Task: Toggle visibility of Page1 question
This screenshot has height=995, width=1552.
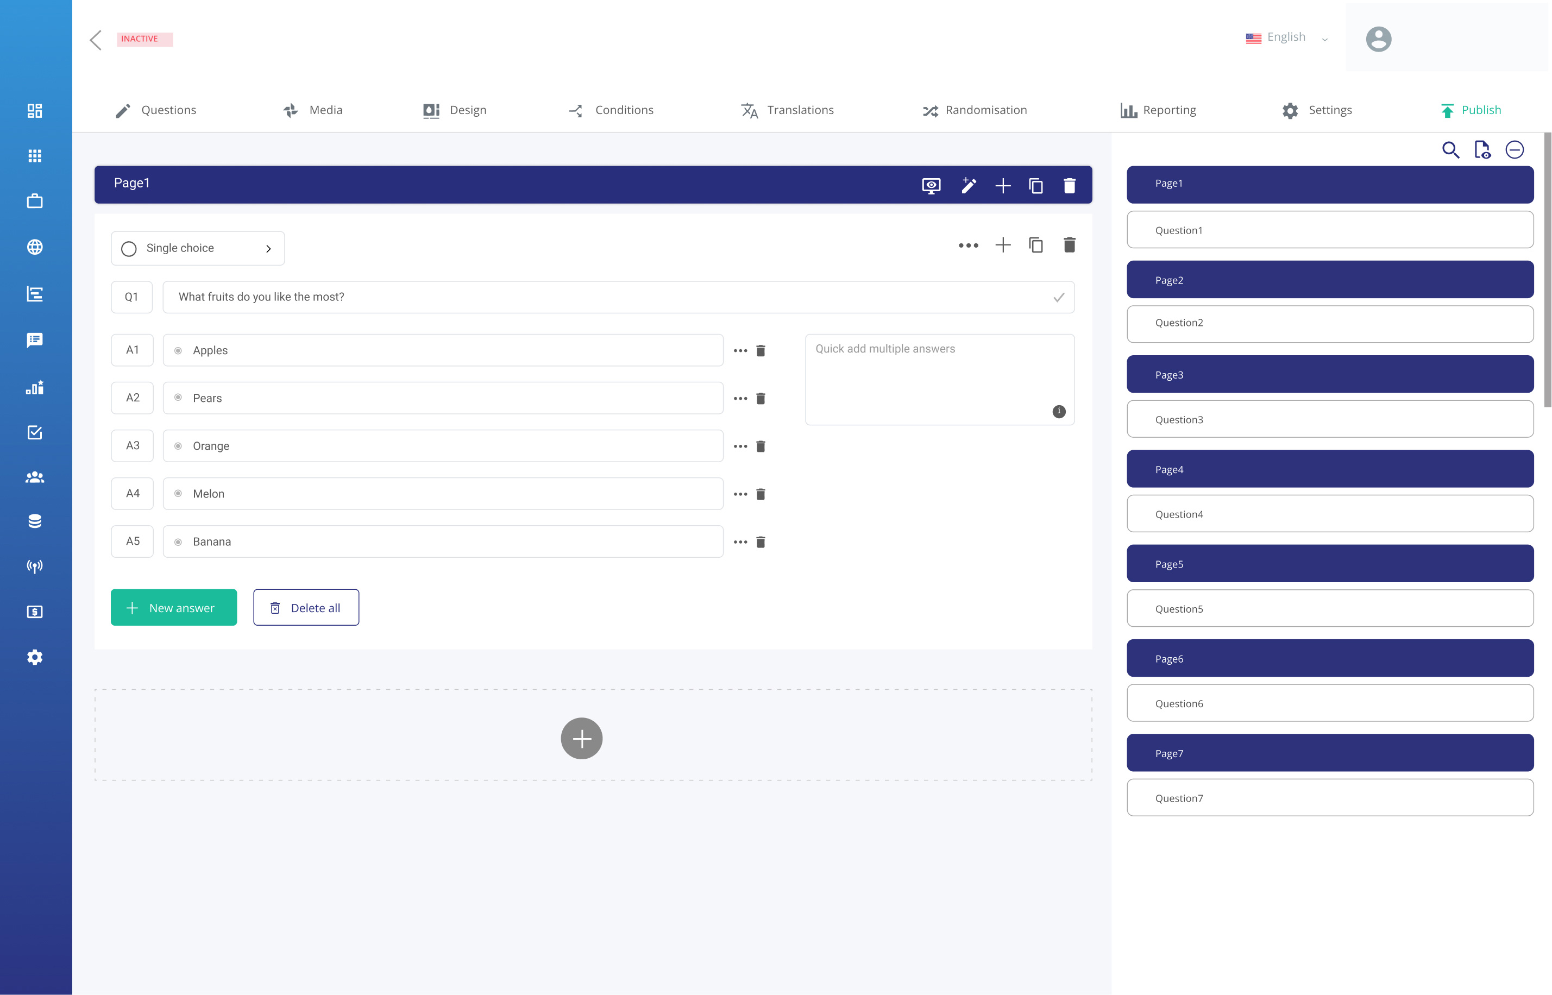Action: 931,184
